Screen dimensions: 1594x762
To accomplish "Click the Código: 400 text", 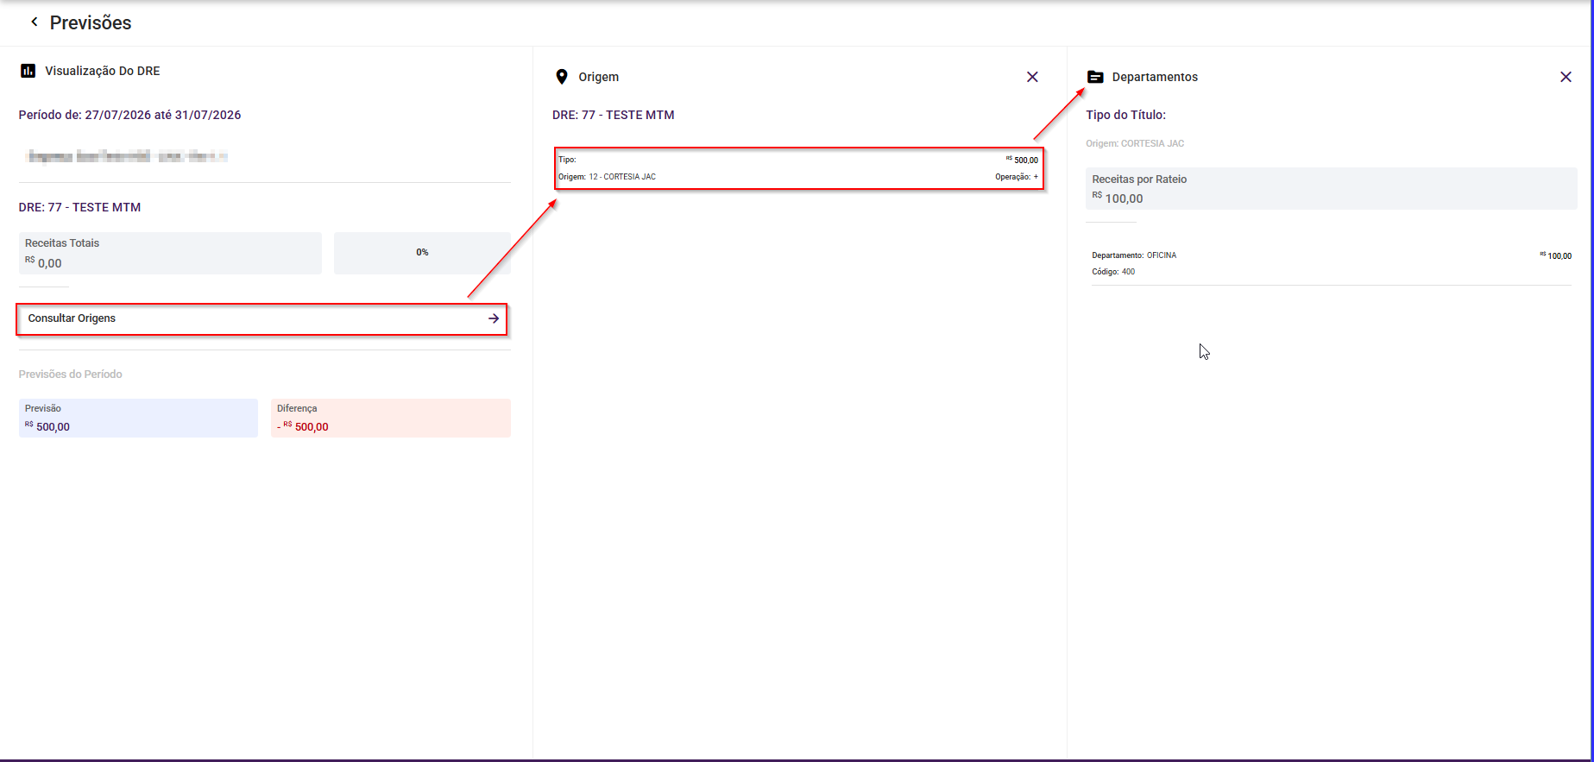I will (1113, 272).
